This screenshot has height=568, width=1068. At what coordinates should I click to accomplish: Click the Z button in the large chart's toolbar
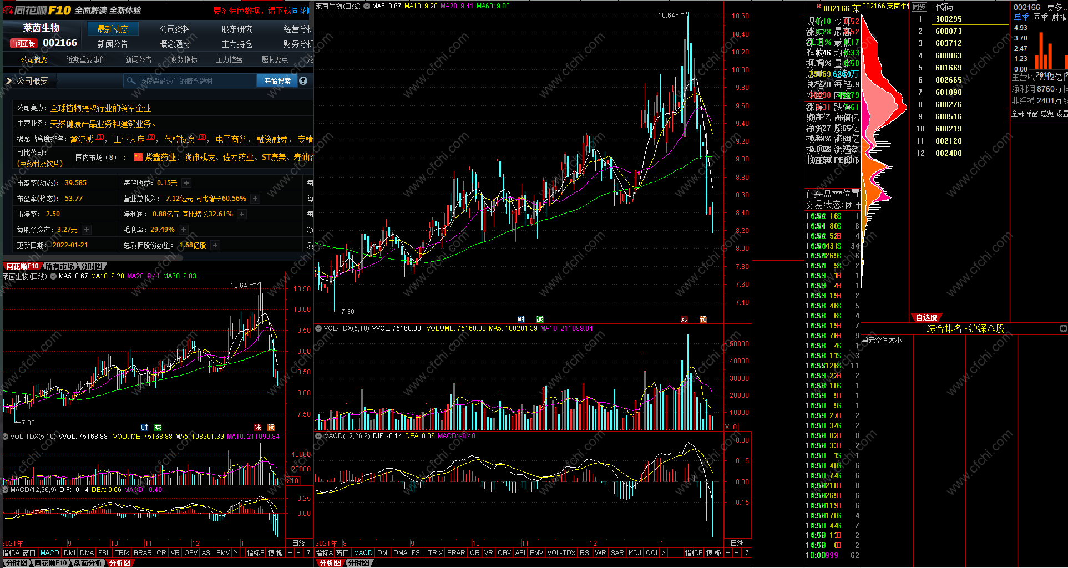[x=747, y=553]
